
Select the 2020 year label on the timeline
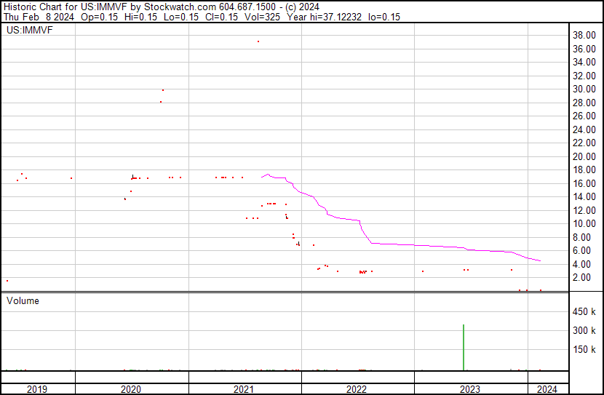click(131, 389)
